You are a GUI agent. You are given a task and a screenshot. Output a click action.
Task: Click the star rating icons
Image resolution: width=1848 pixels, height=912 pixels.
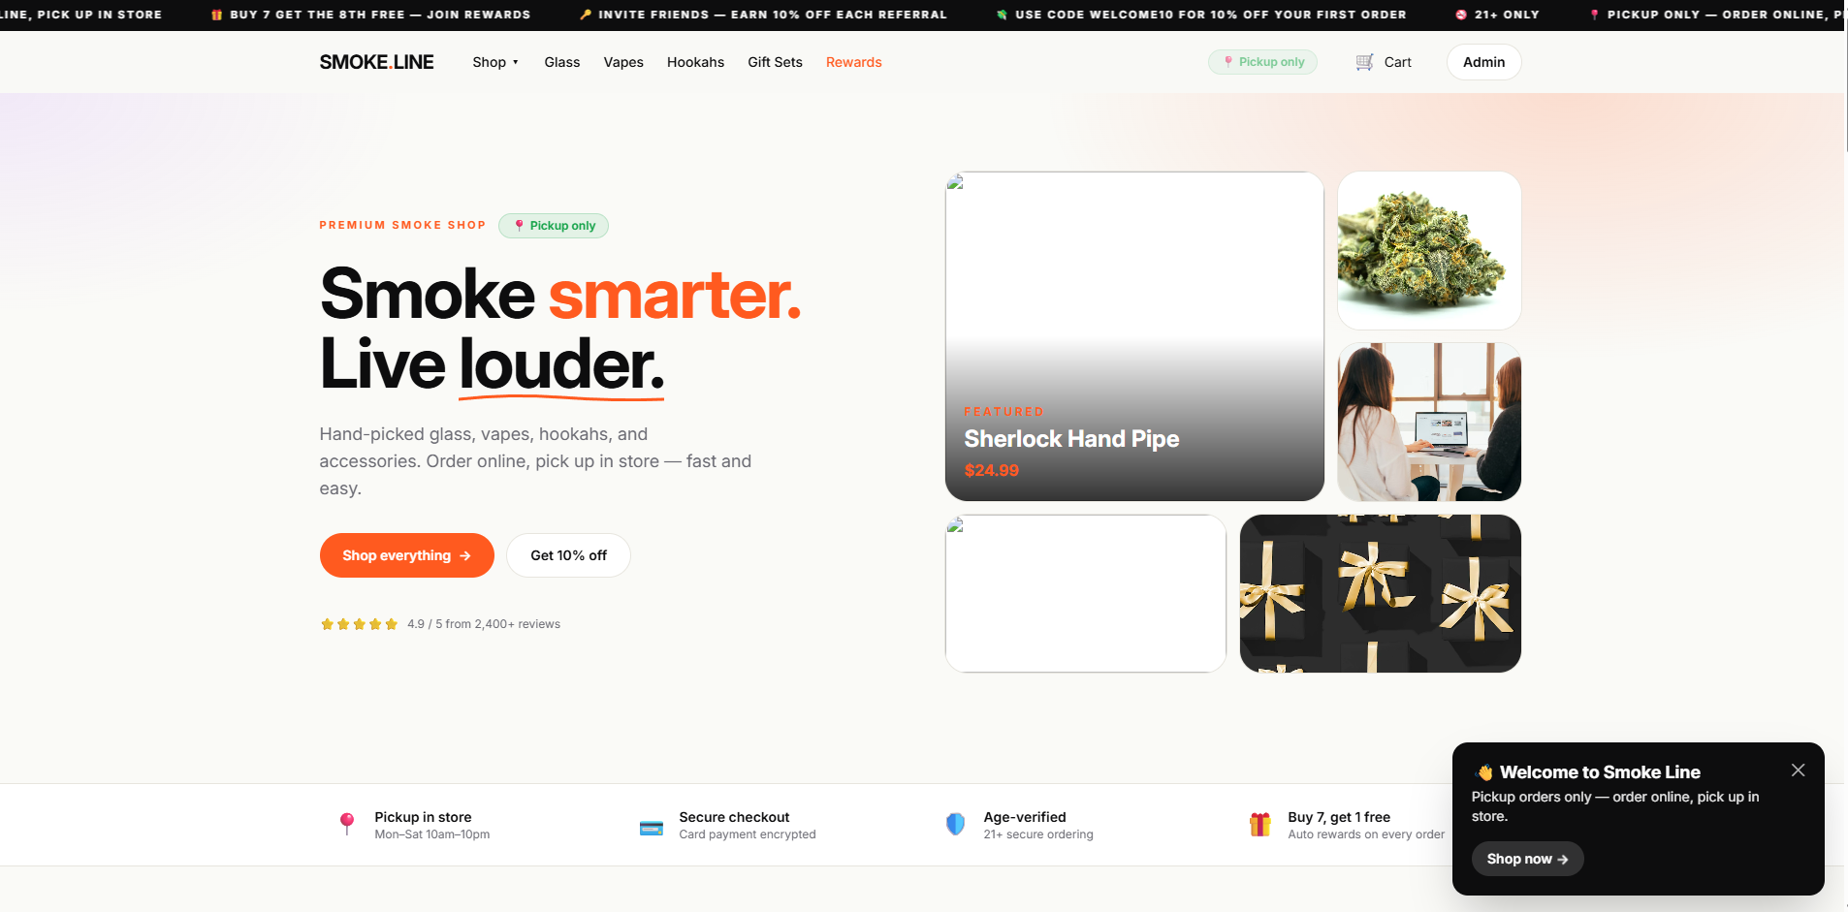359,624
